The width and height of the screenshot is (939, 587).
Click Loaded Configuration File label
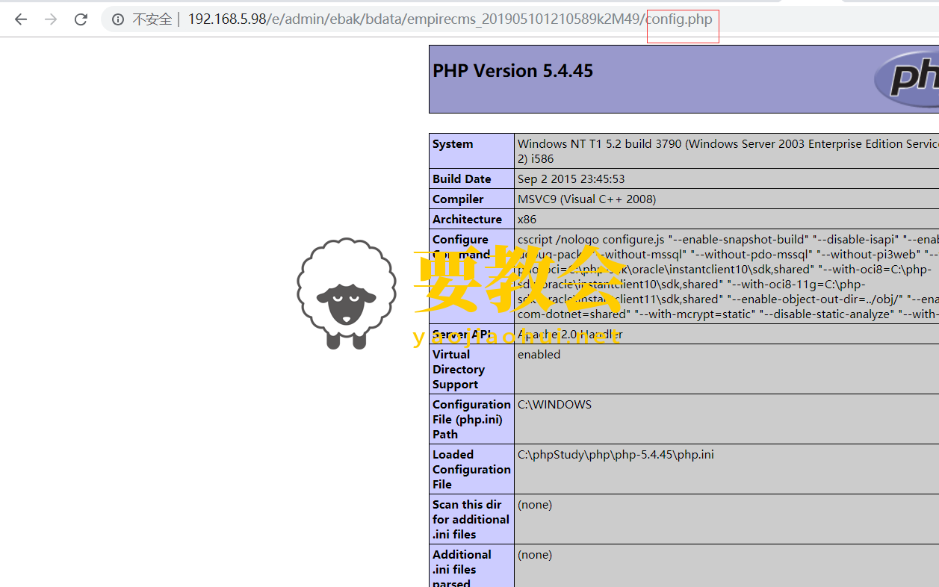click(471, 470)
